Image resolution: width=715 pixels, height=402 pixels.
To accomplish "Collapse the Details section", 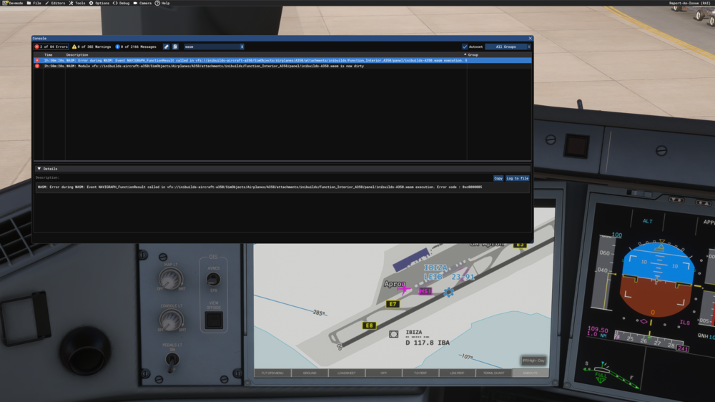I will click(39, 169).
